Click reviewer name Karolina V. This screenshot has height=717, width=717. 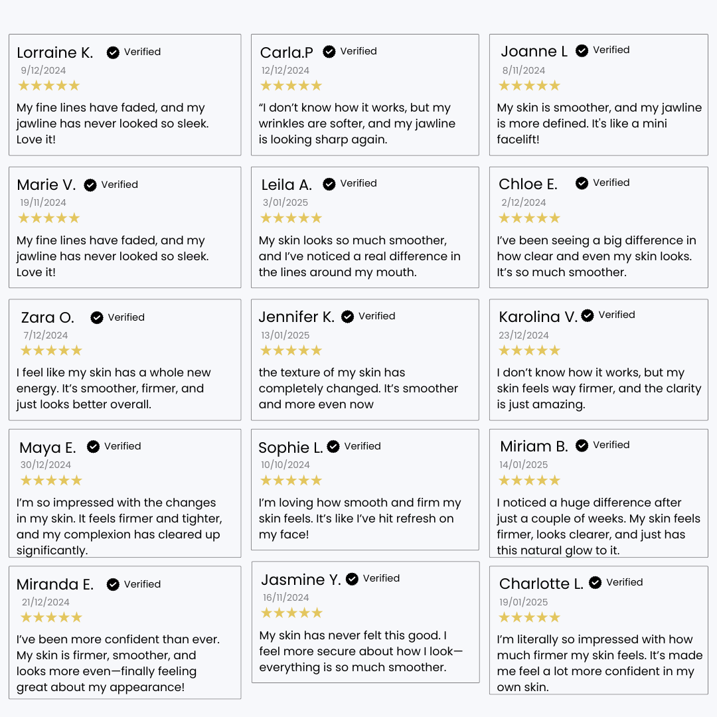[538, 317]
